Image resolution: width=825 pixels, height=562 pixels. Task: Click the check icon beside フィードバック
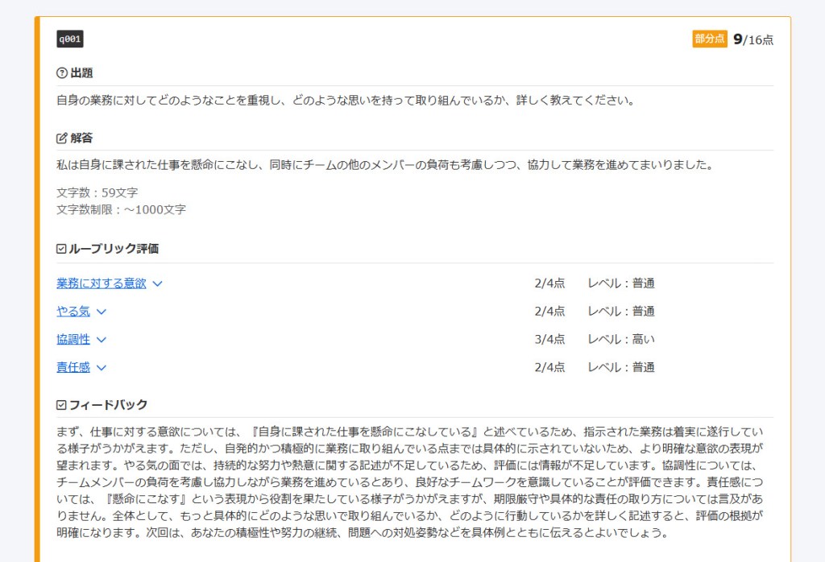point(62,405)
